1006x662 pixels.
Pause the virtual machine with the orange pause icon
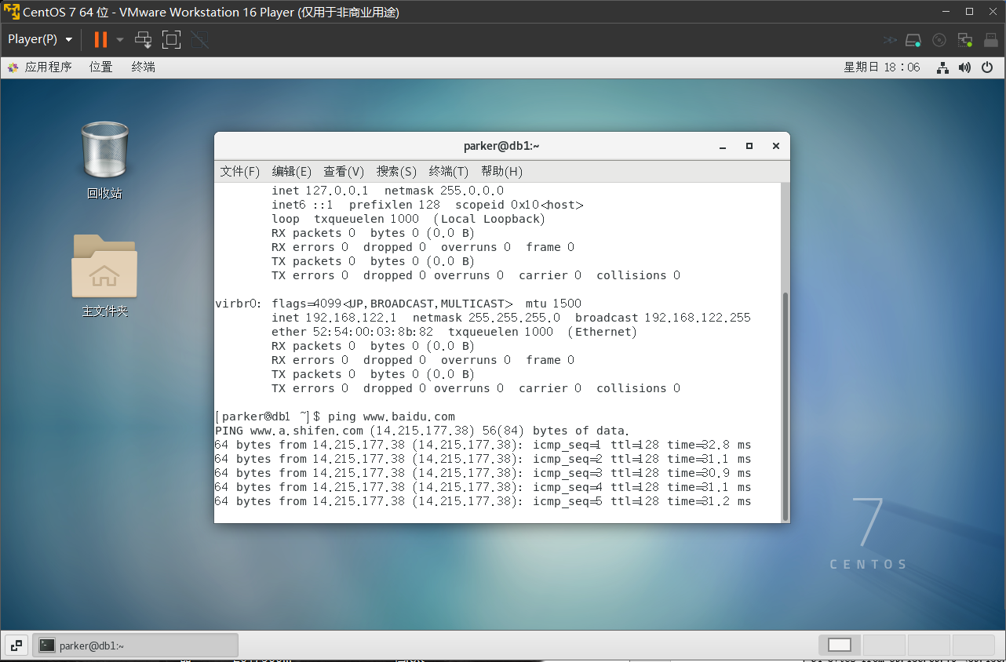point(100,39)
